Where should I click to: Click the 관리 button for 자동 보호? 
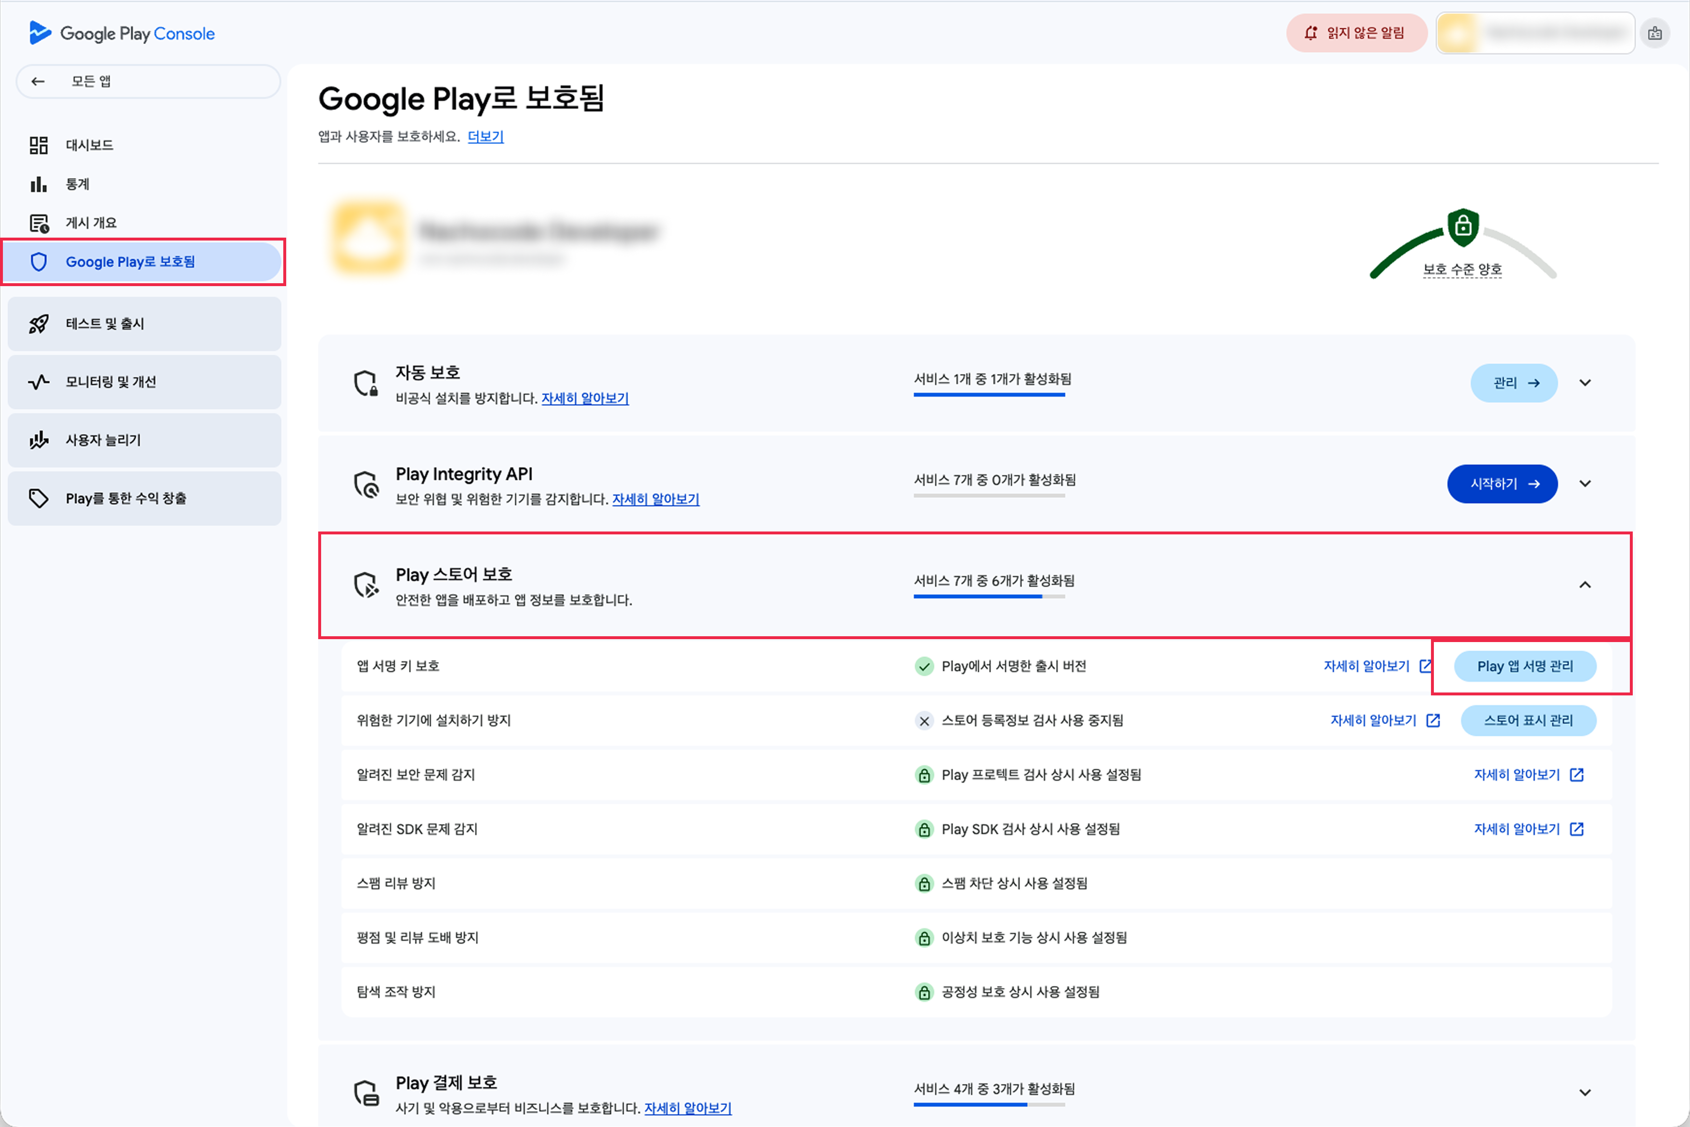coord(1514,383)
